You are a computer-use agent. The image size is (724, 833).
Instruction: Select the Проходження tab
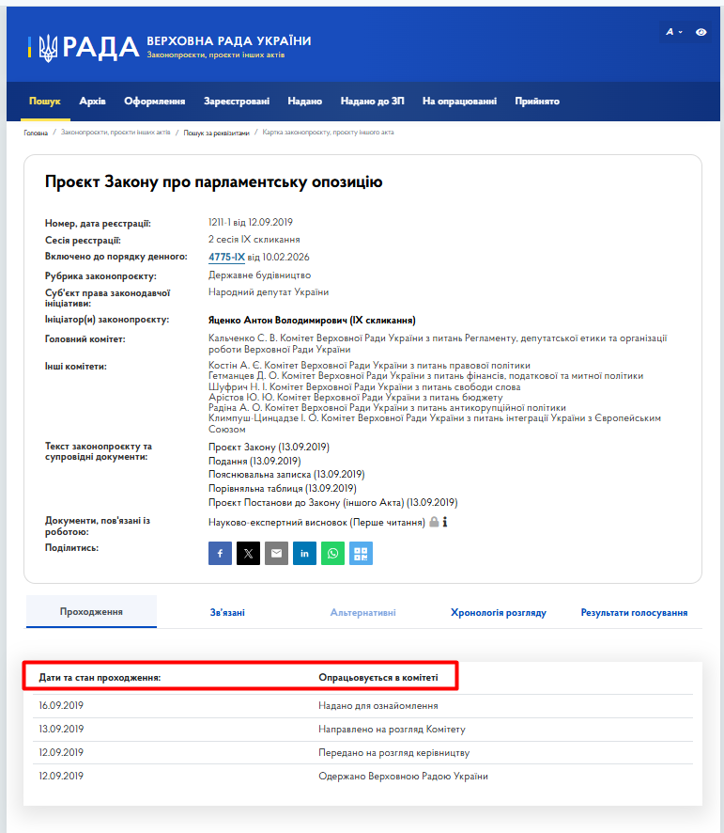[91, 612]
